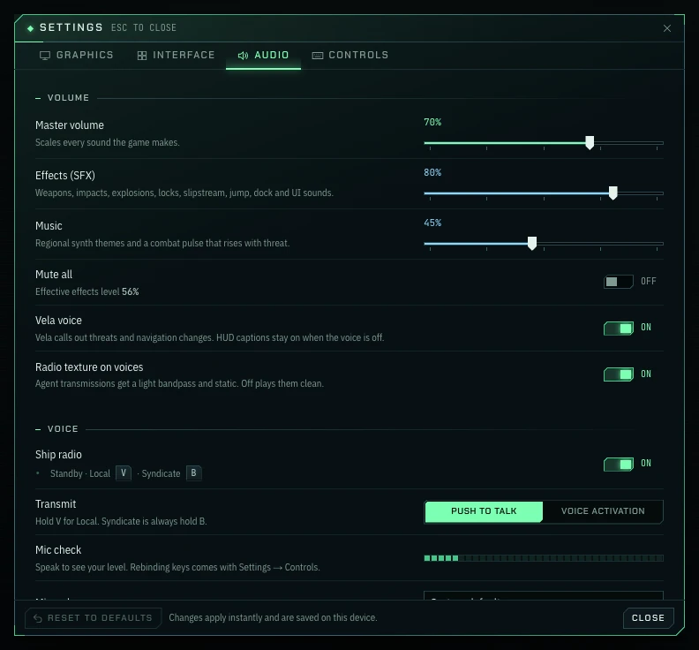
Task: Click the 'Standby' ship radio status text
Action: [66, 473]
